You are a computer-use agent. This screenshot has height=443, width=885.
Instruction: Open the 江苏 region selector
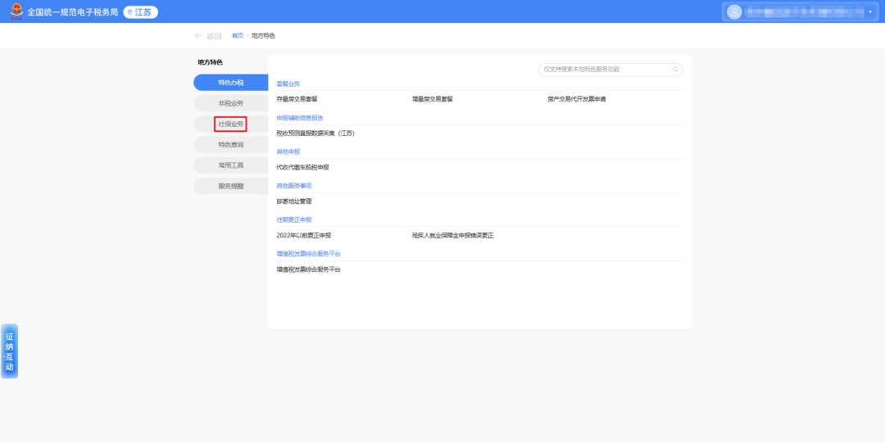(141, 11)
